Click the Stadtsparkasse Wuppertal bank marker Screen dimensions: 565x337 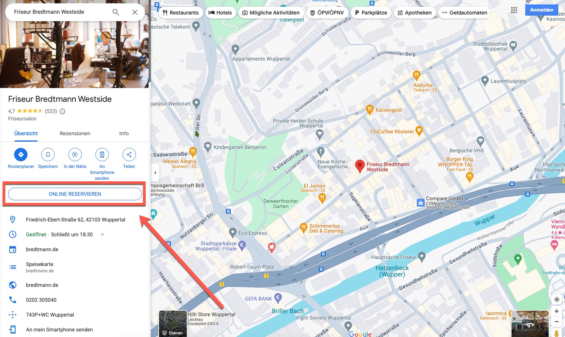coord(242,245)
